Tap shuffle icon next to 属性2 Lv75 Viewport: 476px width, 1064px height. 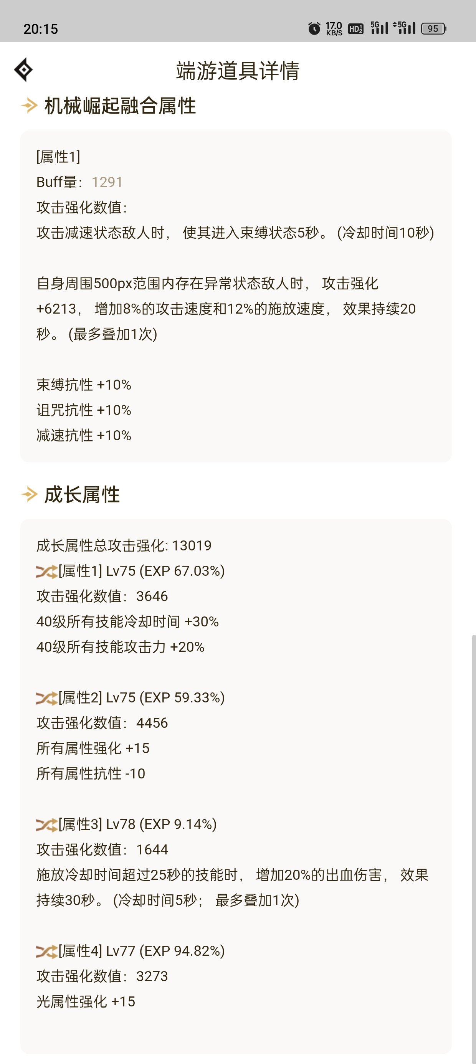click(x=47, y=699)
